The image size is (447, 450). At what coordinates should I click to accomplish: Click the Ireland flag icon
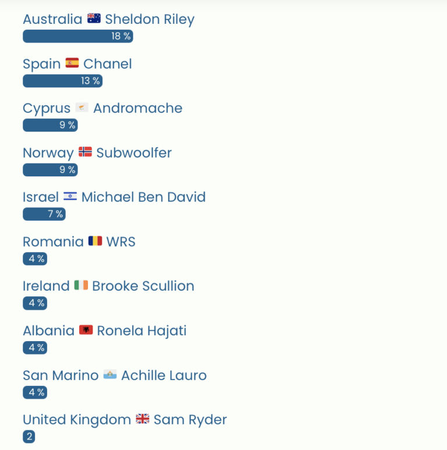point(81,286)
